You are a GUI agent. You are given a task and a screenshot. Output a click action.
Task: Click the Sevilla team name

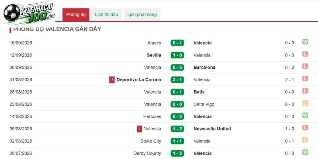(x=154, y=55)
